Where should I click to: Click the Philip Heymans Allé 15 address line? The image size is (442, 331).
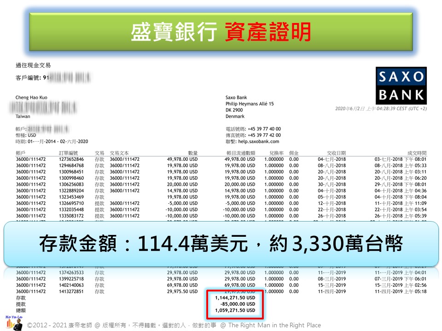click(250, 104)
